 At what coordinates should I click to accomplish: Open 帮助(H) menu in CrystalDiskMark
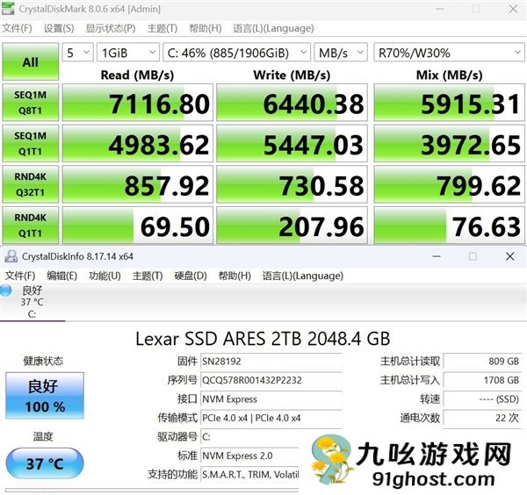205,28
